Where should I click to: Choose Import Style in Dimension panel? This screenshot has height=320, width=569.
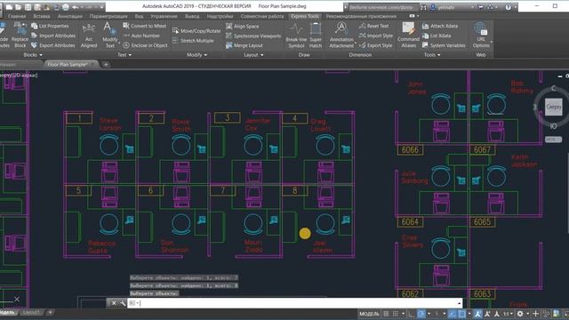coord(376,36)
